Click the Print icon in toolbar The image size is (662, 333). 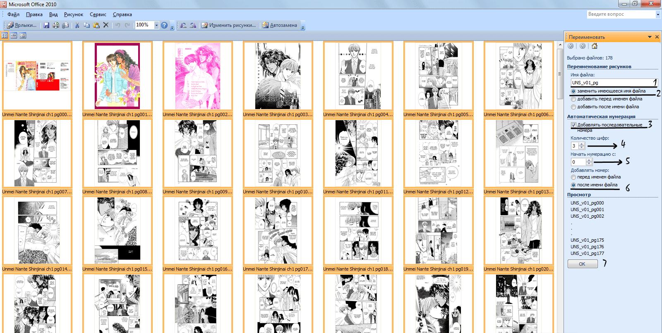[x=55, y=25]
